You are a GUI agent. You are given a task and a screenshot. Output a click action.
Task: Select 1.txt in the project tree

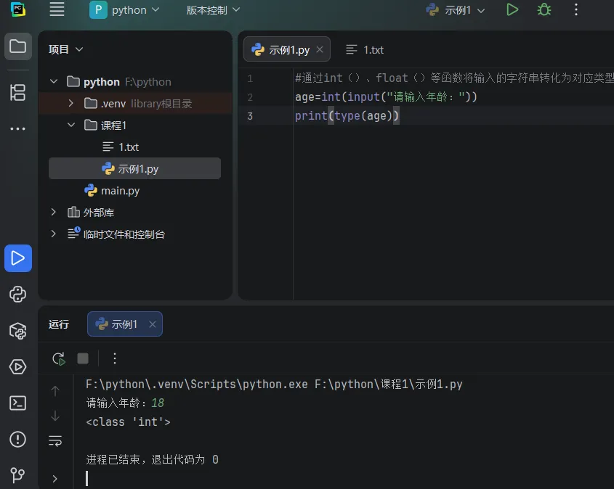pos(135,147)
